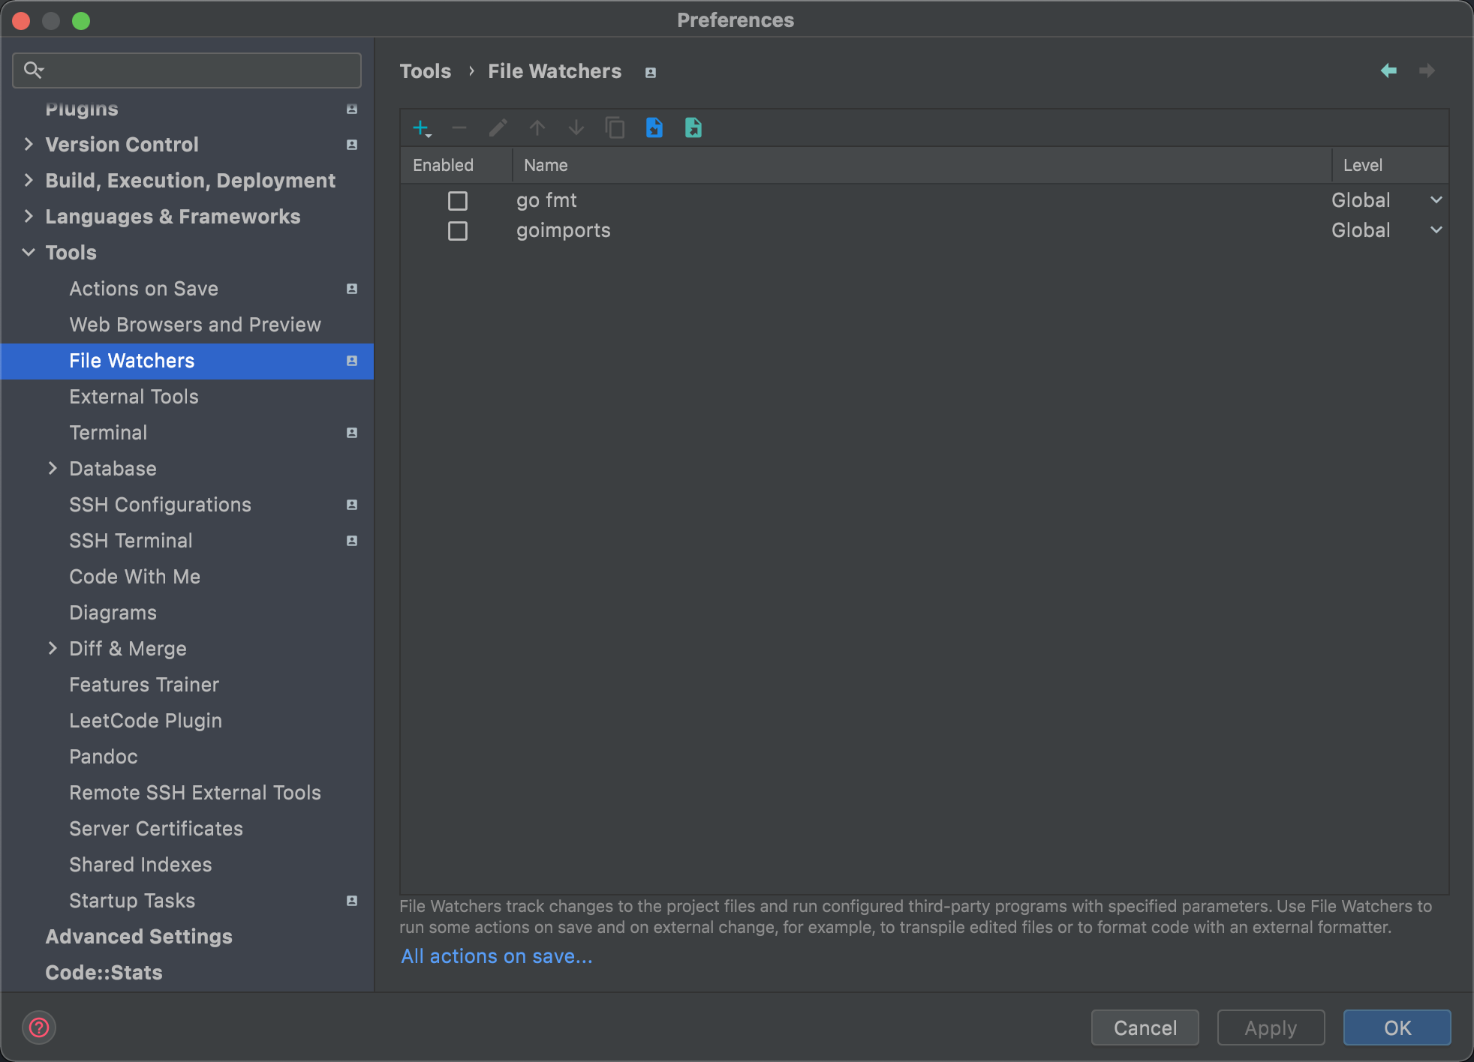Select the goimports watcher row

pyautogui.click(x=924, y=230)
